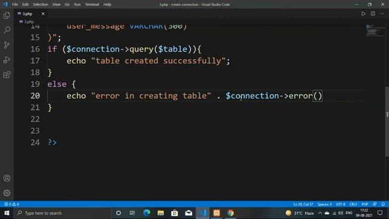
Task: Open the Explorer view in the activity bar
Action: (x=7, y=15)
